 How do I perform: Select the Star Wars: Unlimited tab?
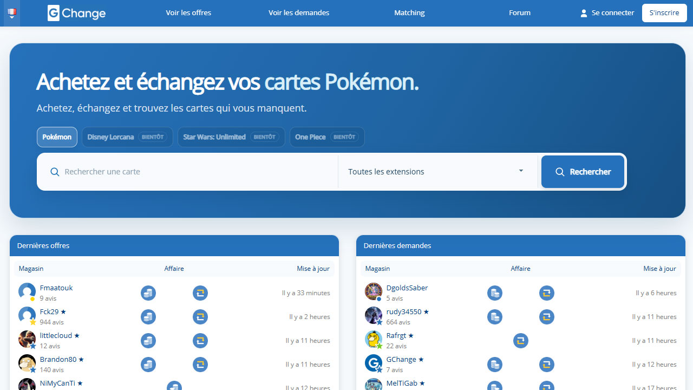[231, 137]
